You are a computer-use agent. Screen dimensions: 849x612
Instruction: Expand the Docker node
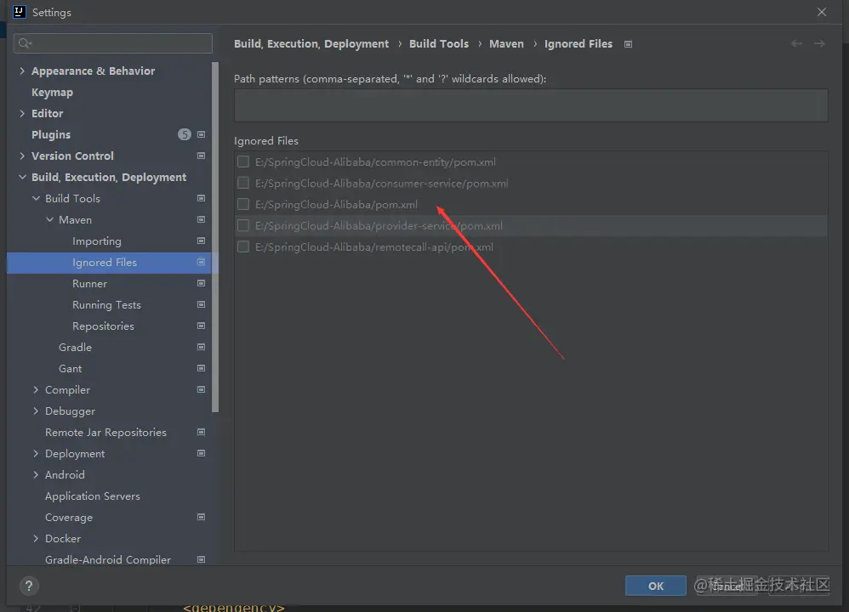(x=36, y=538)
